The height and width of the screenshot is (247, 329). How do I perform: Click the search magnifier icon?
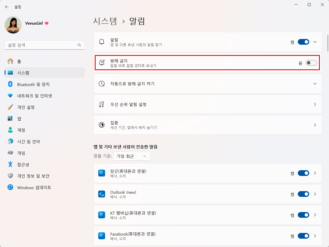79,45
